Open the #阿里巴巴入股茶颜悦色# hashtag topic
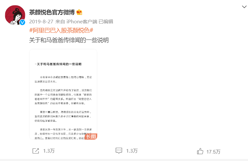The width and height of the screenshot is (248, 161). 61,30
